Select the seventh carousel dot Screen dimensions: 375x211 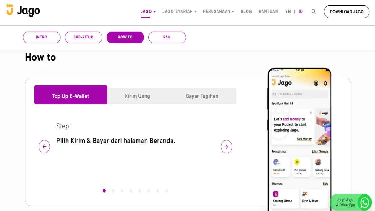(x=157, y=191)
